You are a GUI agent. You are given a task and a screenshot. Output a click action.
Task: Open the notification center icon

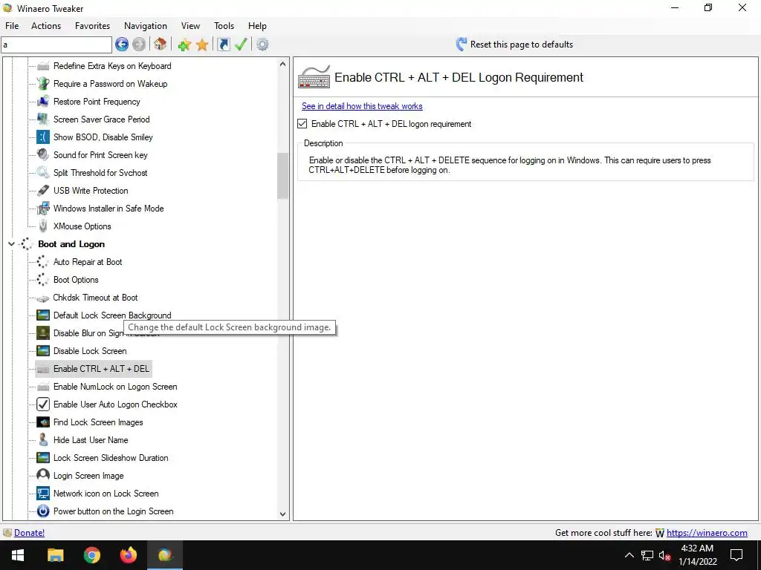tap(736, 555)
